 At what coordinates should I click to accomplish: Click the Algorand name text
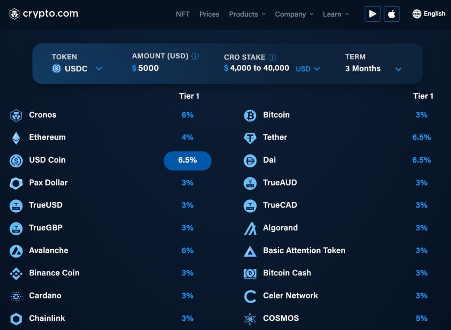pos(281,228)
